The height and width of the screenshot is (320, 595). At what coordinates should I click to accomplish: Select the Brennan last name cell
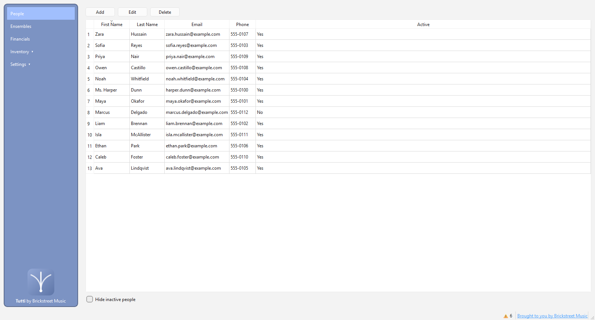tap(147, 124)
